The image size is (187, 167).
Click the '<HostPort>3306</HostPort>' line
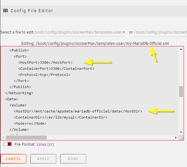[x=45, y=62]
